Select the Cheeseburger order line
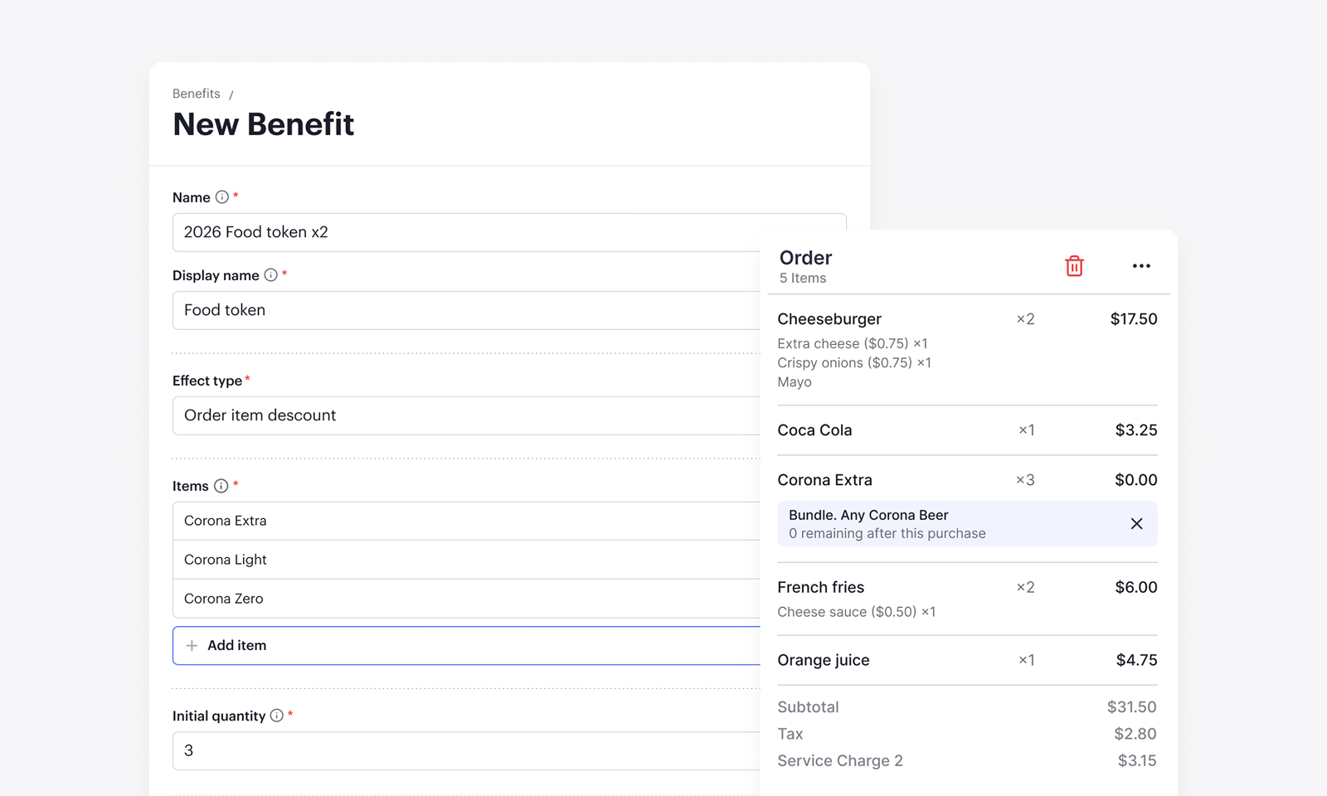The image size is (1327, 796). (967, 350)
